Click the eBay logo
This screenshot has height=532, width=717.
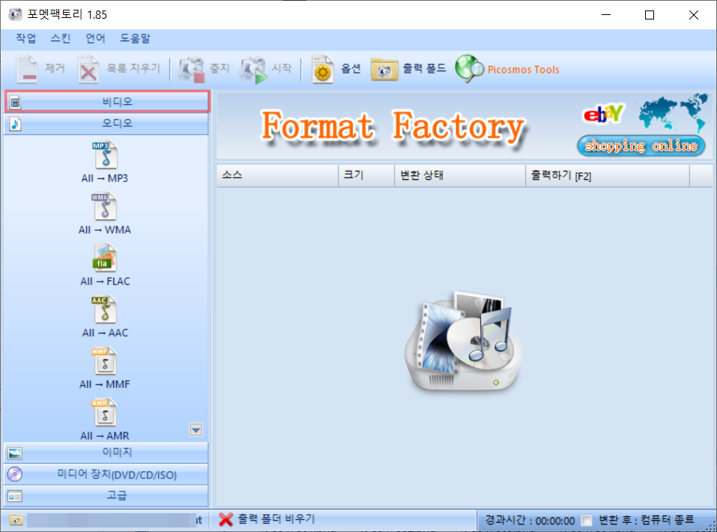(603, 113)
